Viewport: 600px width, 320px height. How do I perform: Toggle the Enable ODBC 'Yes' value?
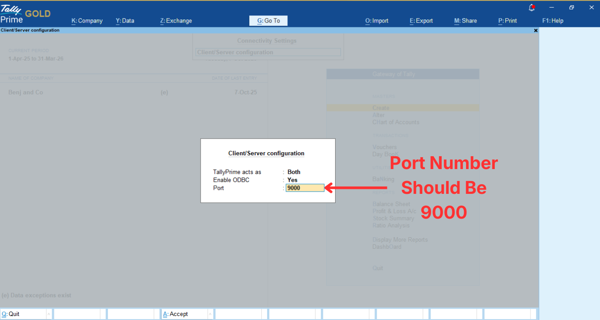[292, 180]
